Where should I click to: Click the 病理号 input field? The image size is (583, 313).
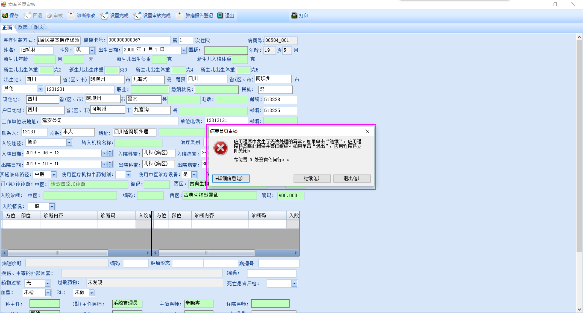279,263
